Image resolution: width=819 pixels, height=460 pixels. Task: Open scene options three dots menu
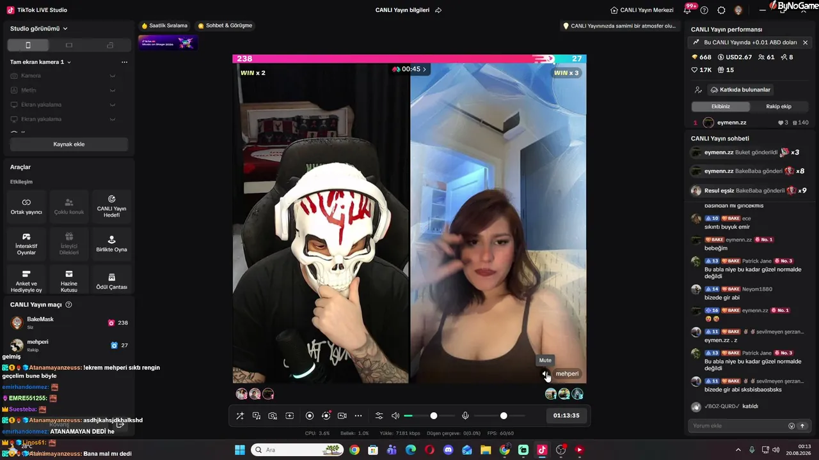tap(124, 62)
